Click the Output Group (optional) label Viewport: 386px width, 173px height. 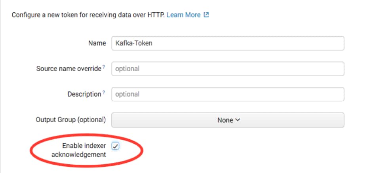point(71,120)
